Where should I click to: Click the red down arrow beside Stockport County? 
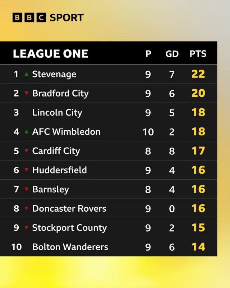(x=26, y=228)
